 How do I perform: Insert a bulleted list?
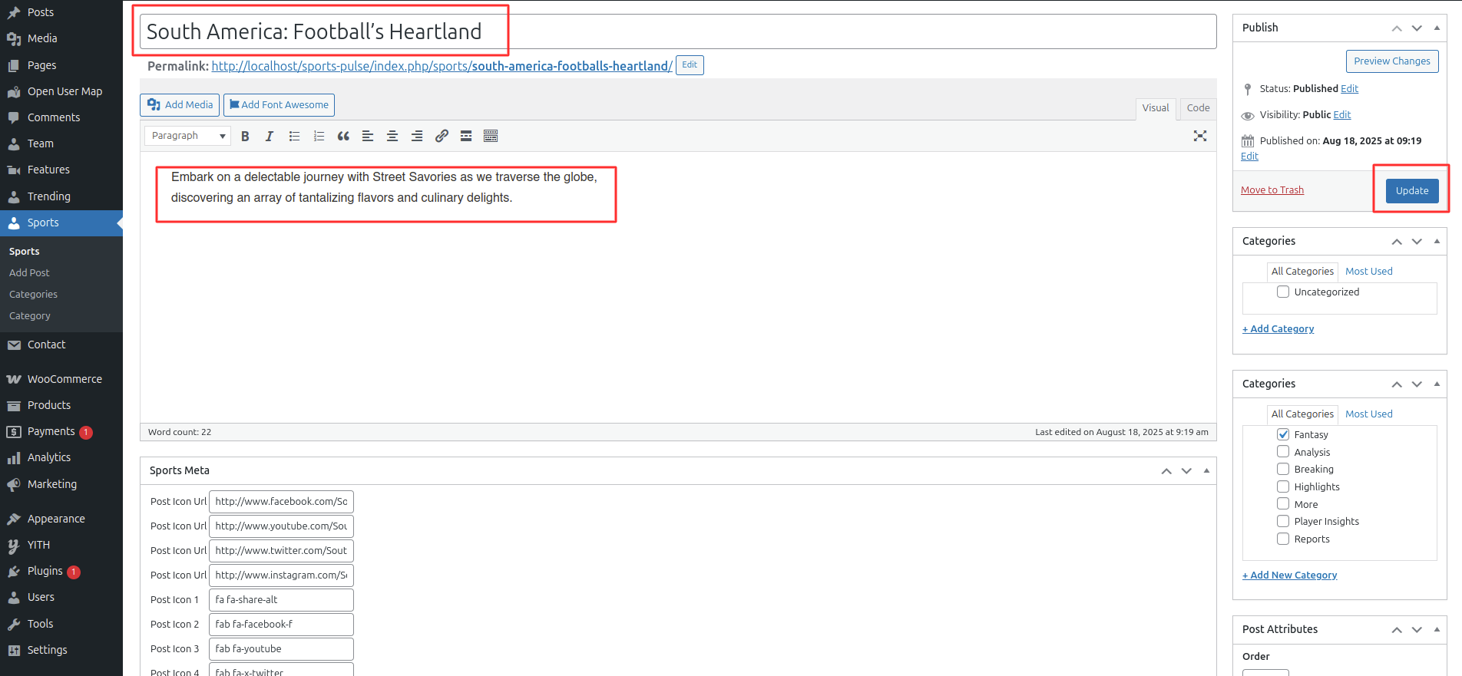click(294, 136)
